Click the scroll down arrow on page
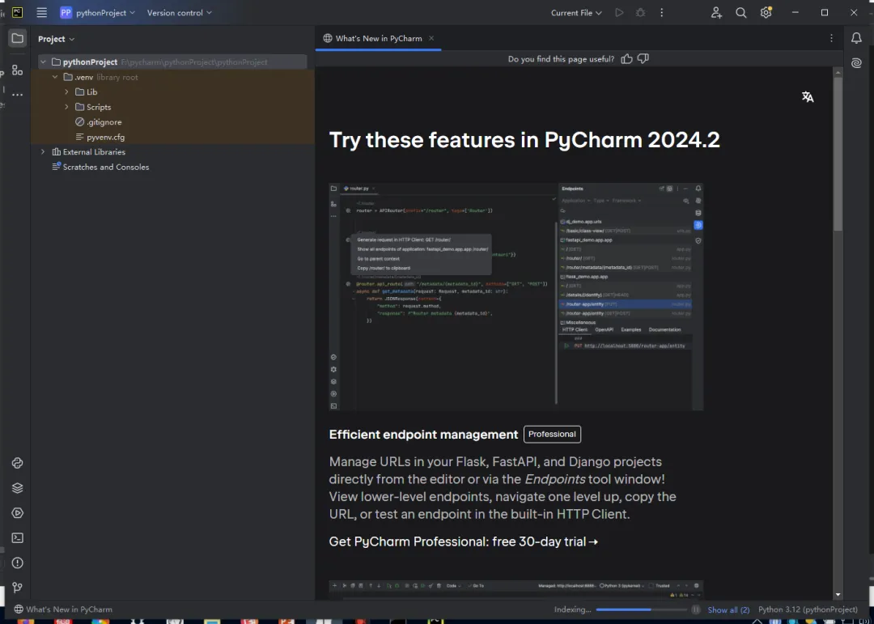This screenshot has width=874, height=624. 838,595
